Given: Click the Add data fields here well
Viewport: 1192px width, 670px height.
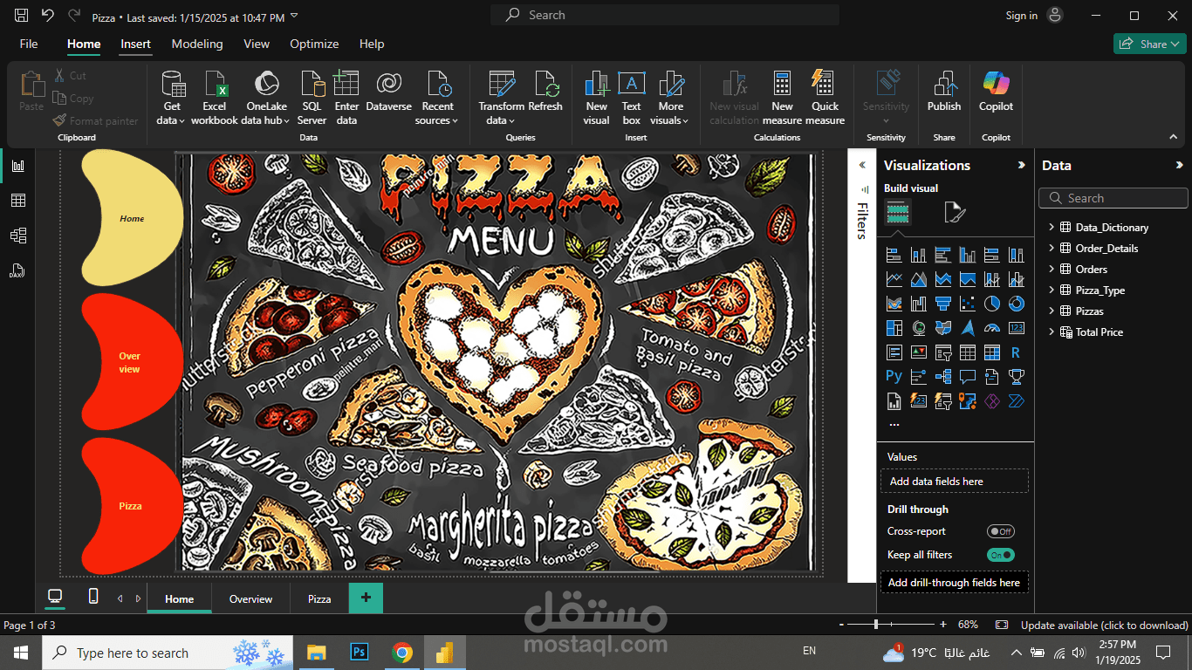Looking at the screenshot, I should 955,482.
